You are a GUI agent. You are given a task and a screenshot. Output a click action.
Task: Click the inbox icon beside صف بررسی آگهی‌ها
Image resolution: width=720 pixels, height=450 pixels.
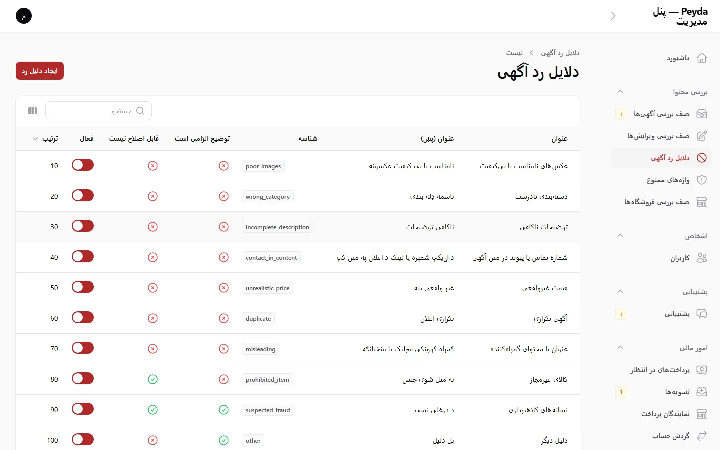(702, 114)
